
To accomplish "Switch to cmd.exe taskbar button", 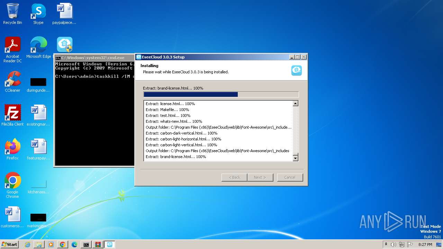I will (x=86, y=245).
